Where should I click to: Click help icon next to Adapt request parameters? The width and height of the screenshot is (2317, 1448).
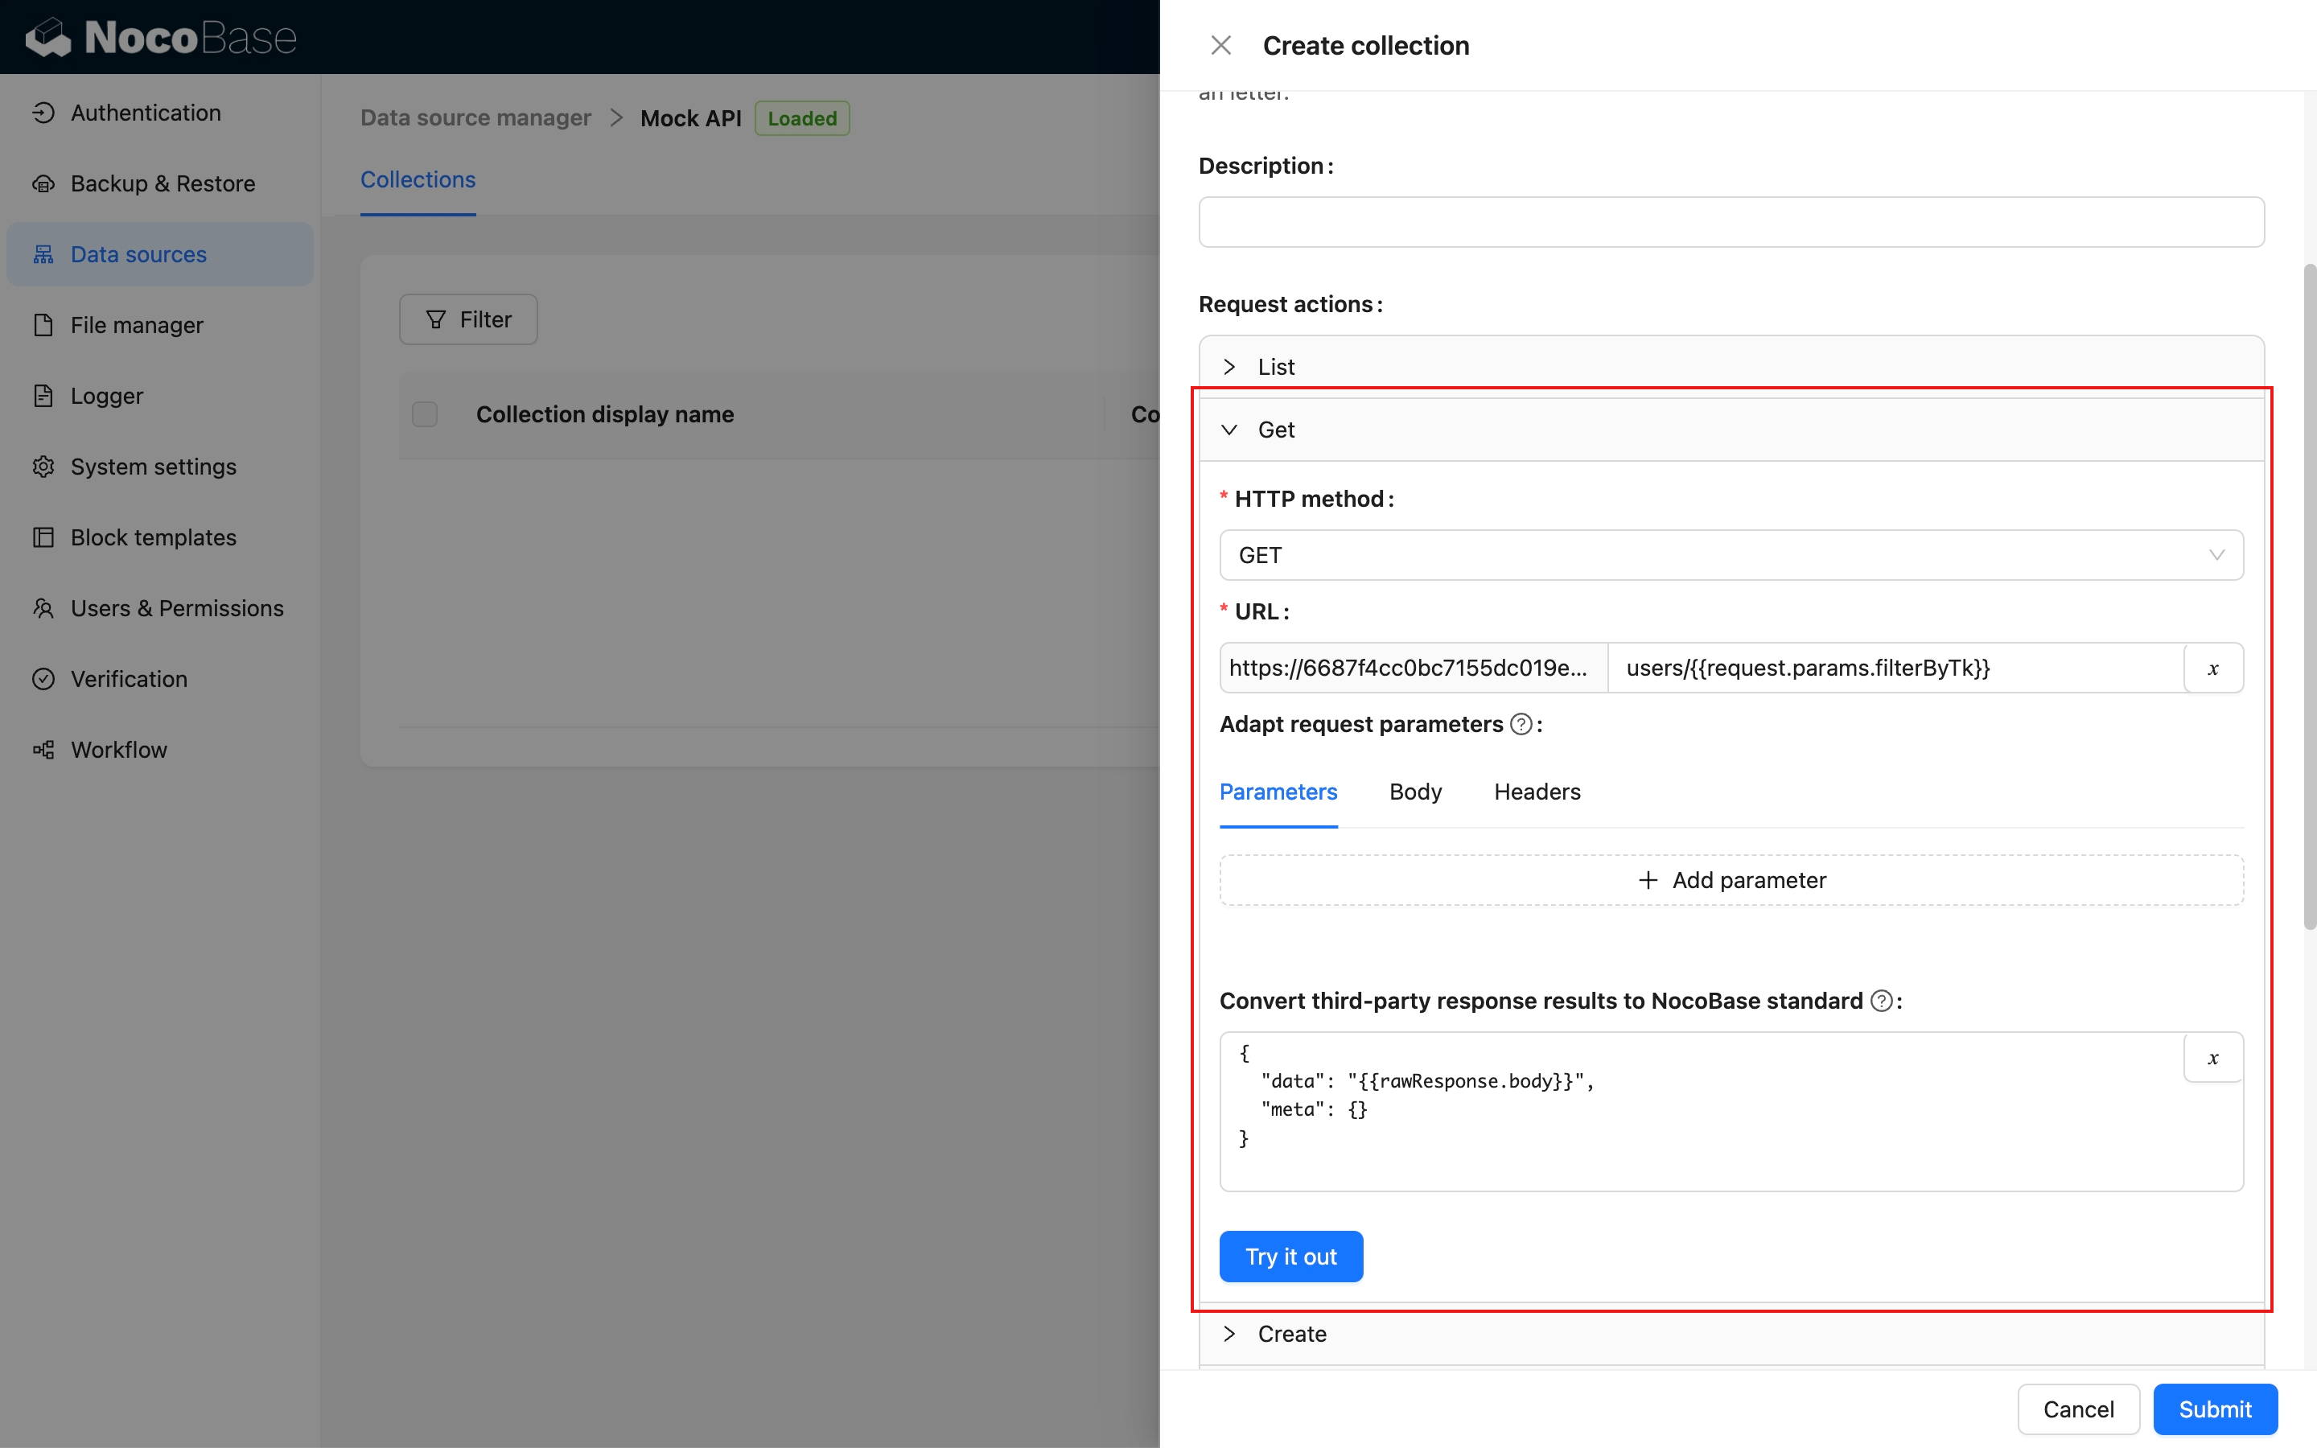pos(1521,725)
